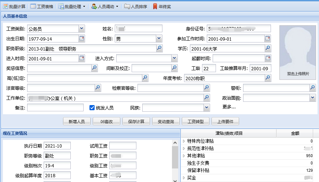This screenshot has width=319, height=182.
Task: Click the lookup icon for 学历
Action: tap(268, 48)
